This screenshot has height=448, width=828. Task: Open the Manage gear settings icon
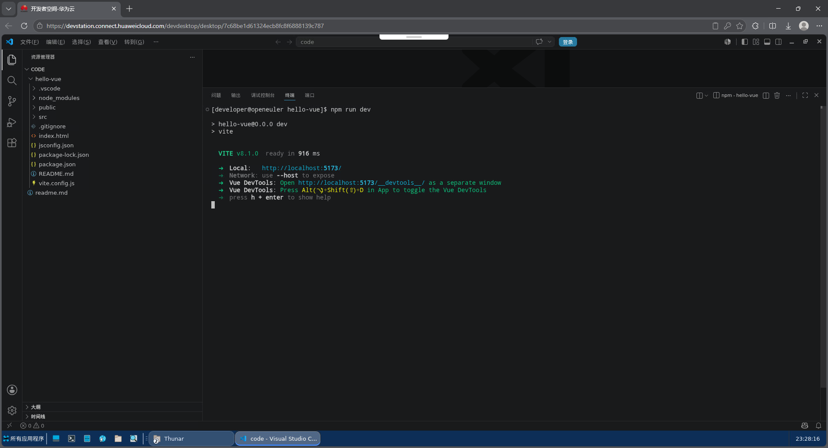click(12, 411)
